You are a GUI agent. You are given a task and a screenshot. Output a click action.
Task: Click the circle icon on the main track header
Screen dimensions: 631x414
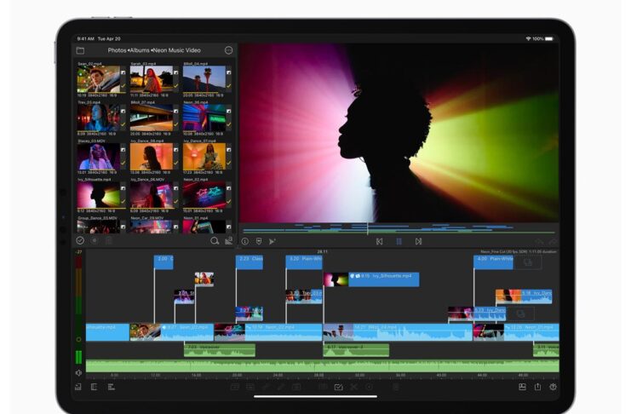click(79, 340)
